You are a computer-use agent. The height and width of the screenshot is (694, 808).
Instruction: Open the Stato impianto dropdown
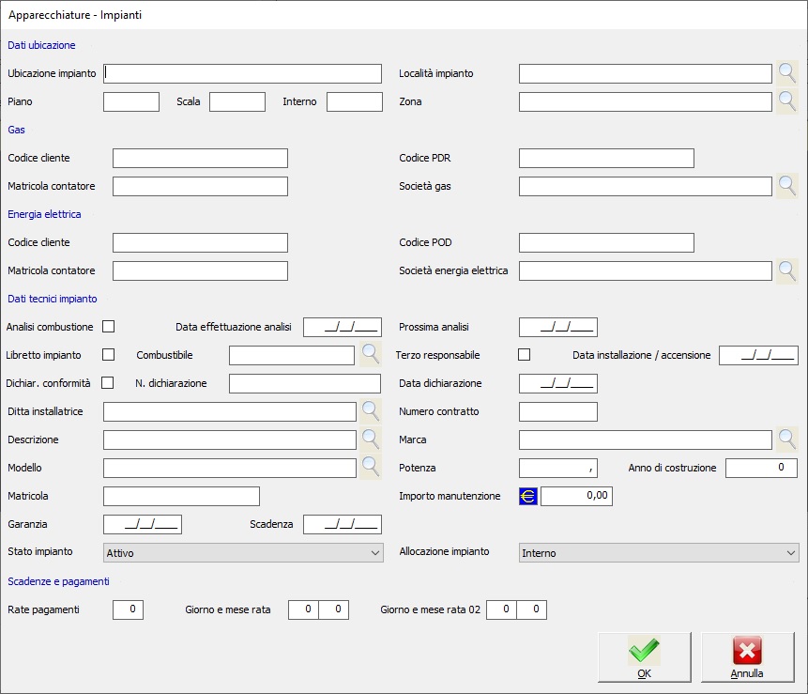click(243, 553)
